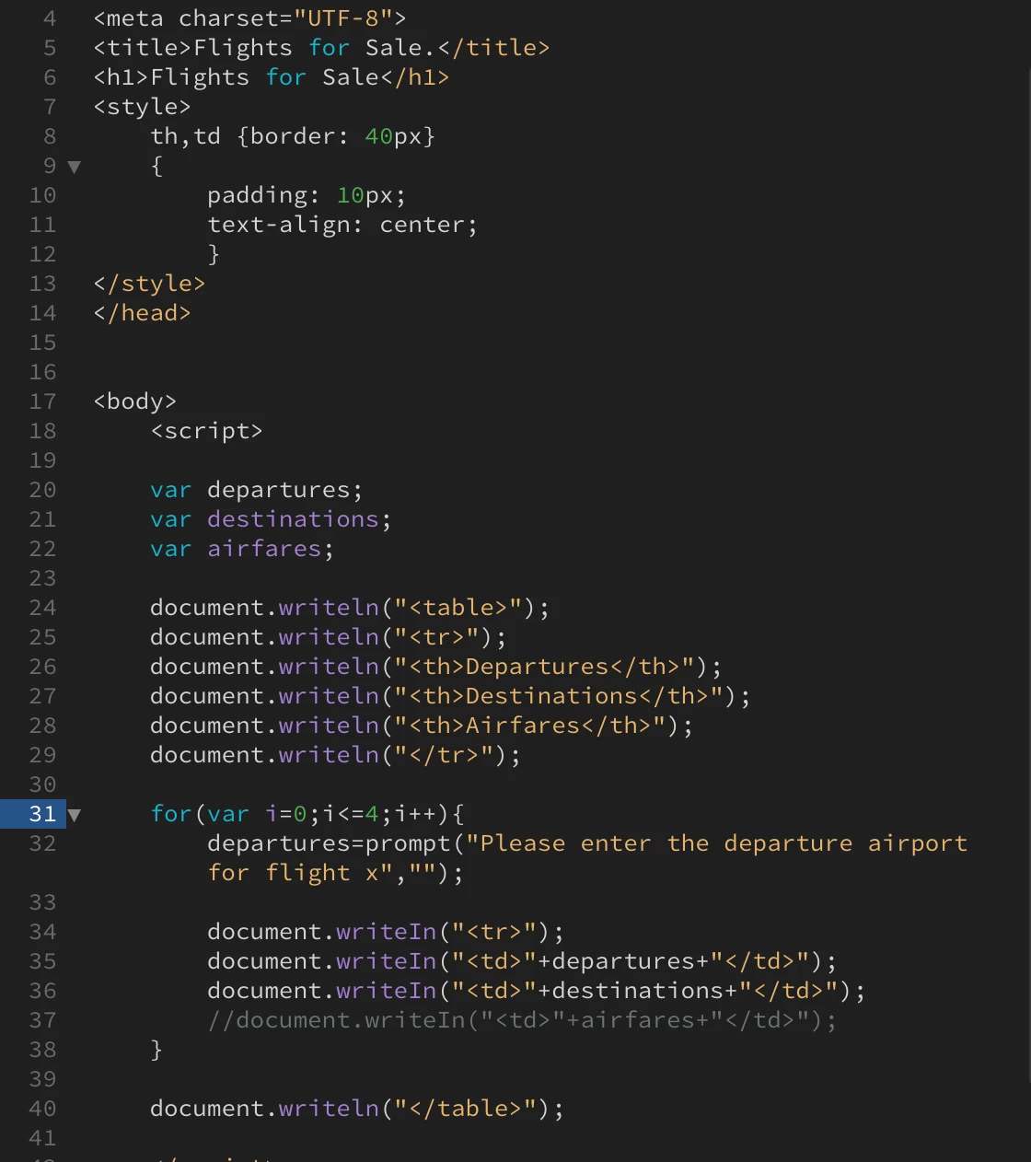Click the 'for(var i=0;i<=4;i++){' line

[307, 814]
